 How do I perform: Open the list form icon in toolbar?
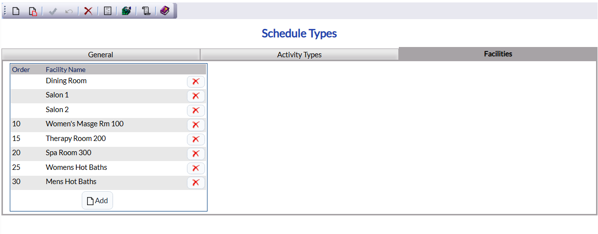tap(108, 11)
